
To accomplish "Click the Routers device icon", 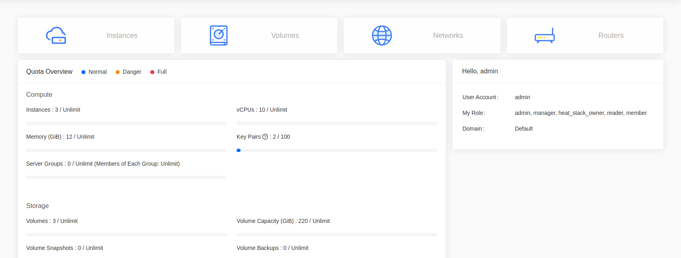I will [x=545, y=35].
